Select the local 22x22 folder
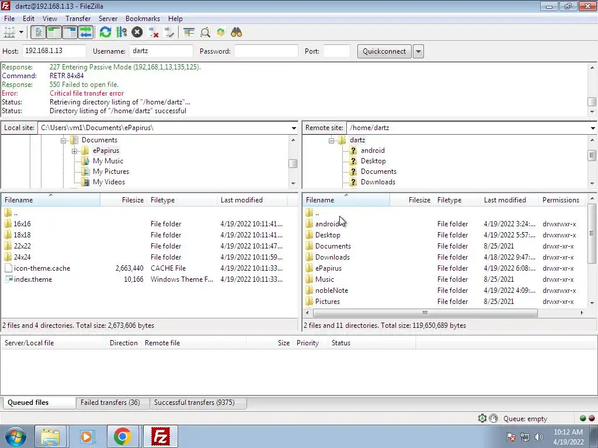Screen dimensions: 598x448 coord(22,246)
